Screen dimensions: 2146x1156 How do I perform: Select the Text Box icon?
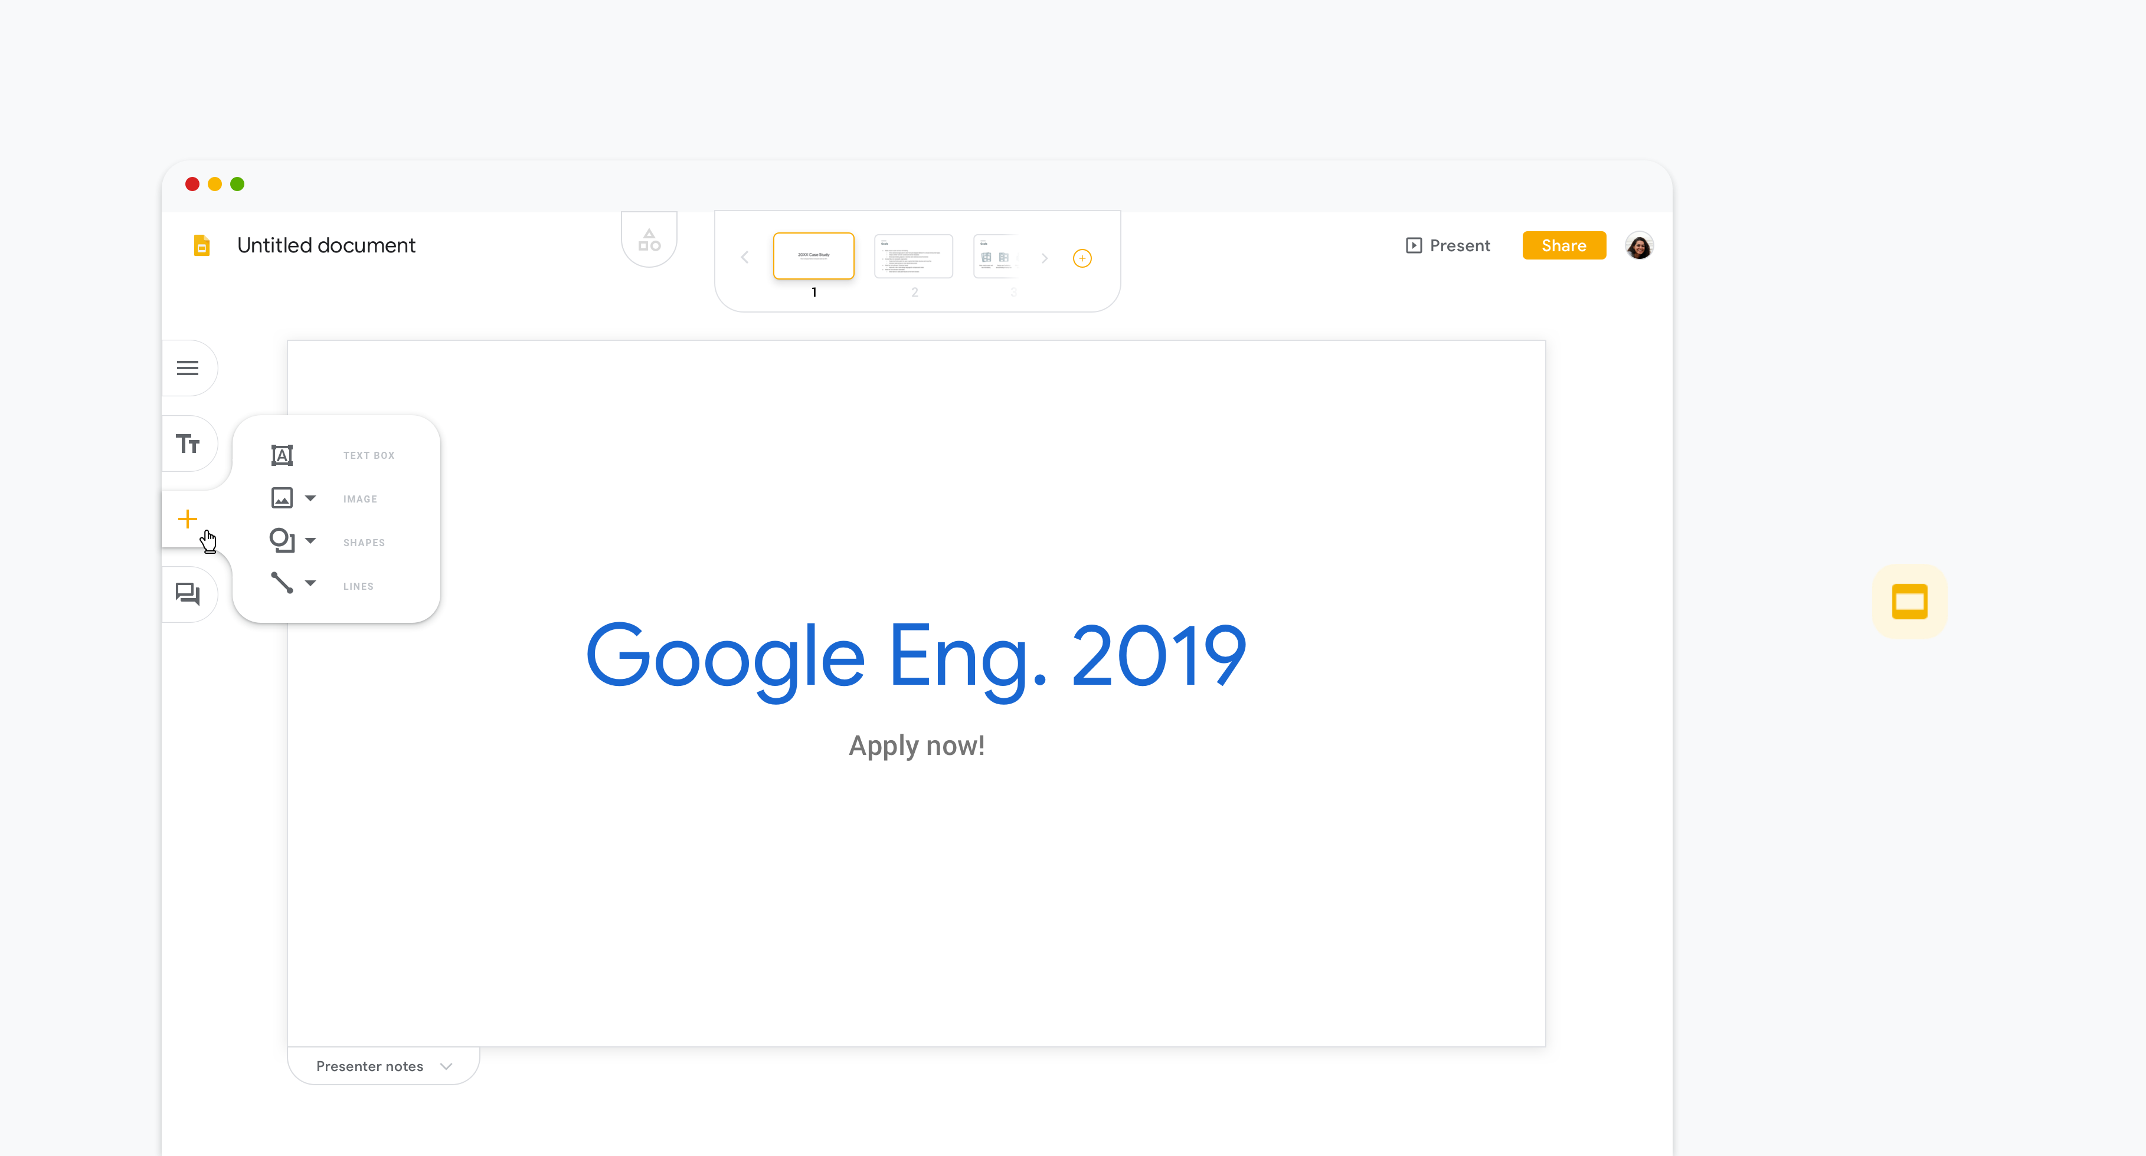pos(282,455)
